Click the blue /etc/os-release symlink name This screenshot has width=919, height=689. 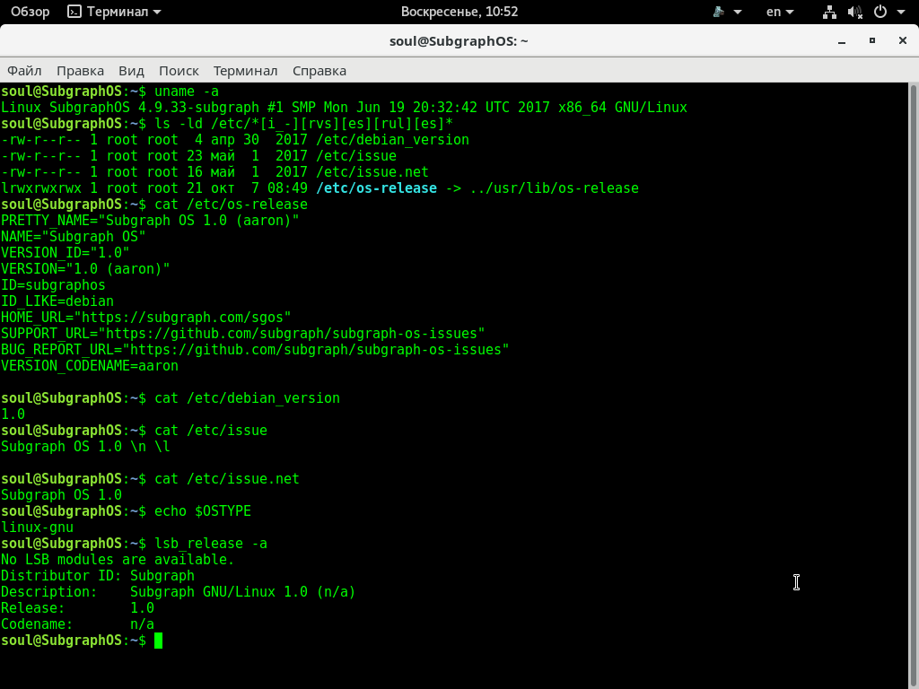[x=376, y=188]
